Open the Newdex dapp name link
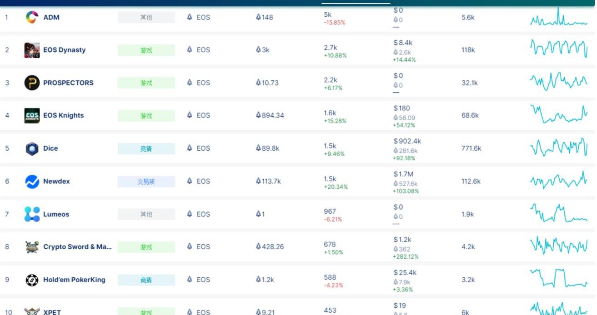597x315 pixels. pyautogui.click(x=56, y=182)
